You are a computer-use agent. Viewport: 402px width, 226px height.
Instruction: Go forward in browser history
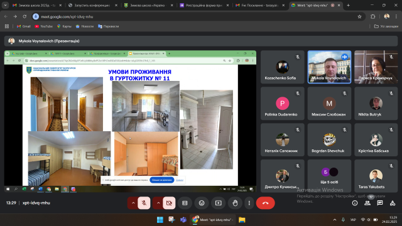pyautogui.click(x=15, y=17)
